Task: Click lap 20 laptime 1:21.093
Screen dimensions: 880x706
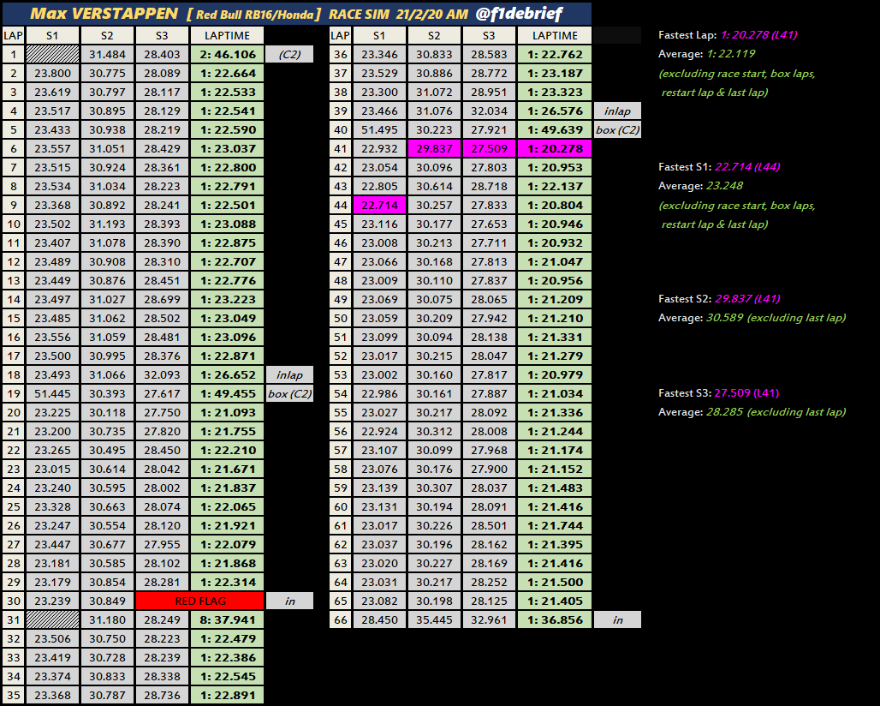Action: 228,412
